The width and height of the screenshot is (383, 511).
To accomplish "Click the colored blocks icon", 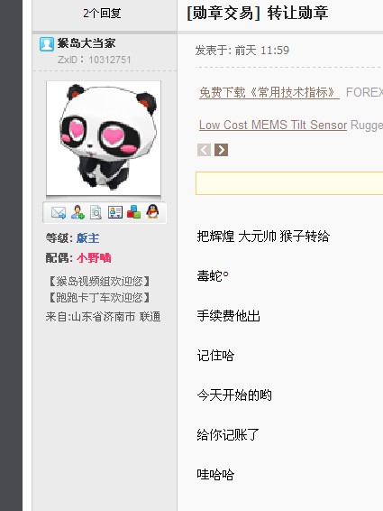I will (133, 212).
